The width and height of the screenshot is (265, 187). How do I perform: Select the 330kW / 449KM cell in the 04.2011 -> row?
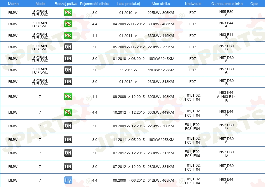click(161, 36)
